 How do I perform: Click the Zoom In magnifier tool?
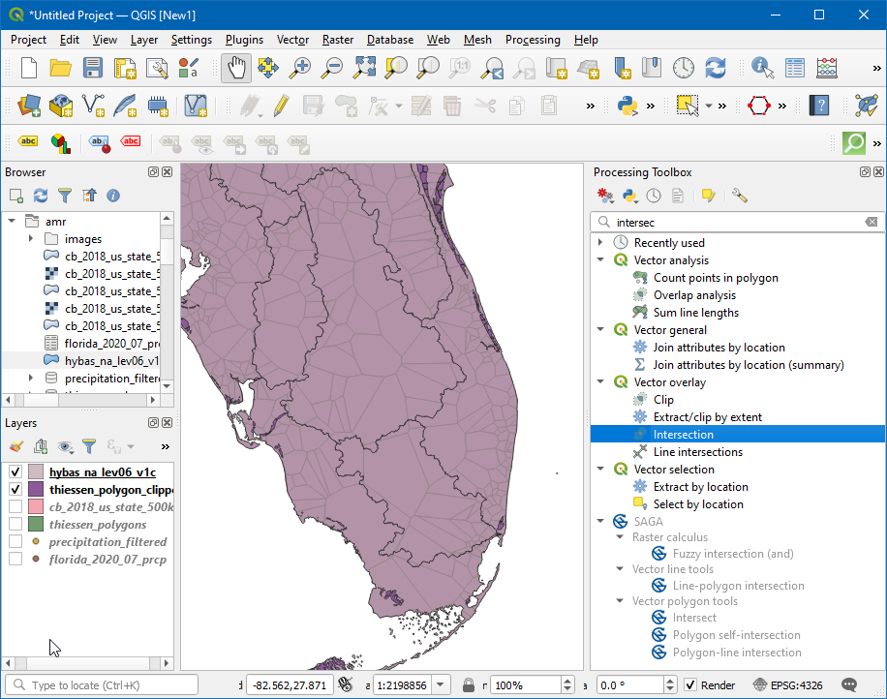(300, 68)
